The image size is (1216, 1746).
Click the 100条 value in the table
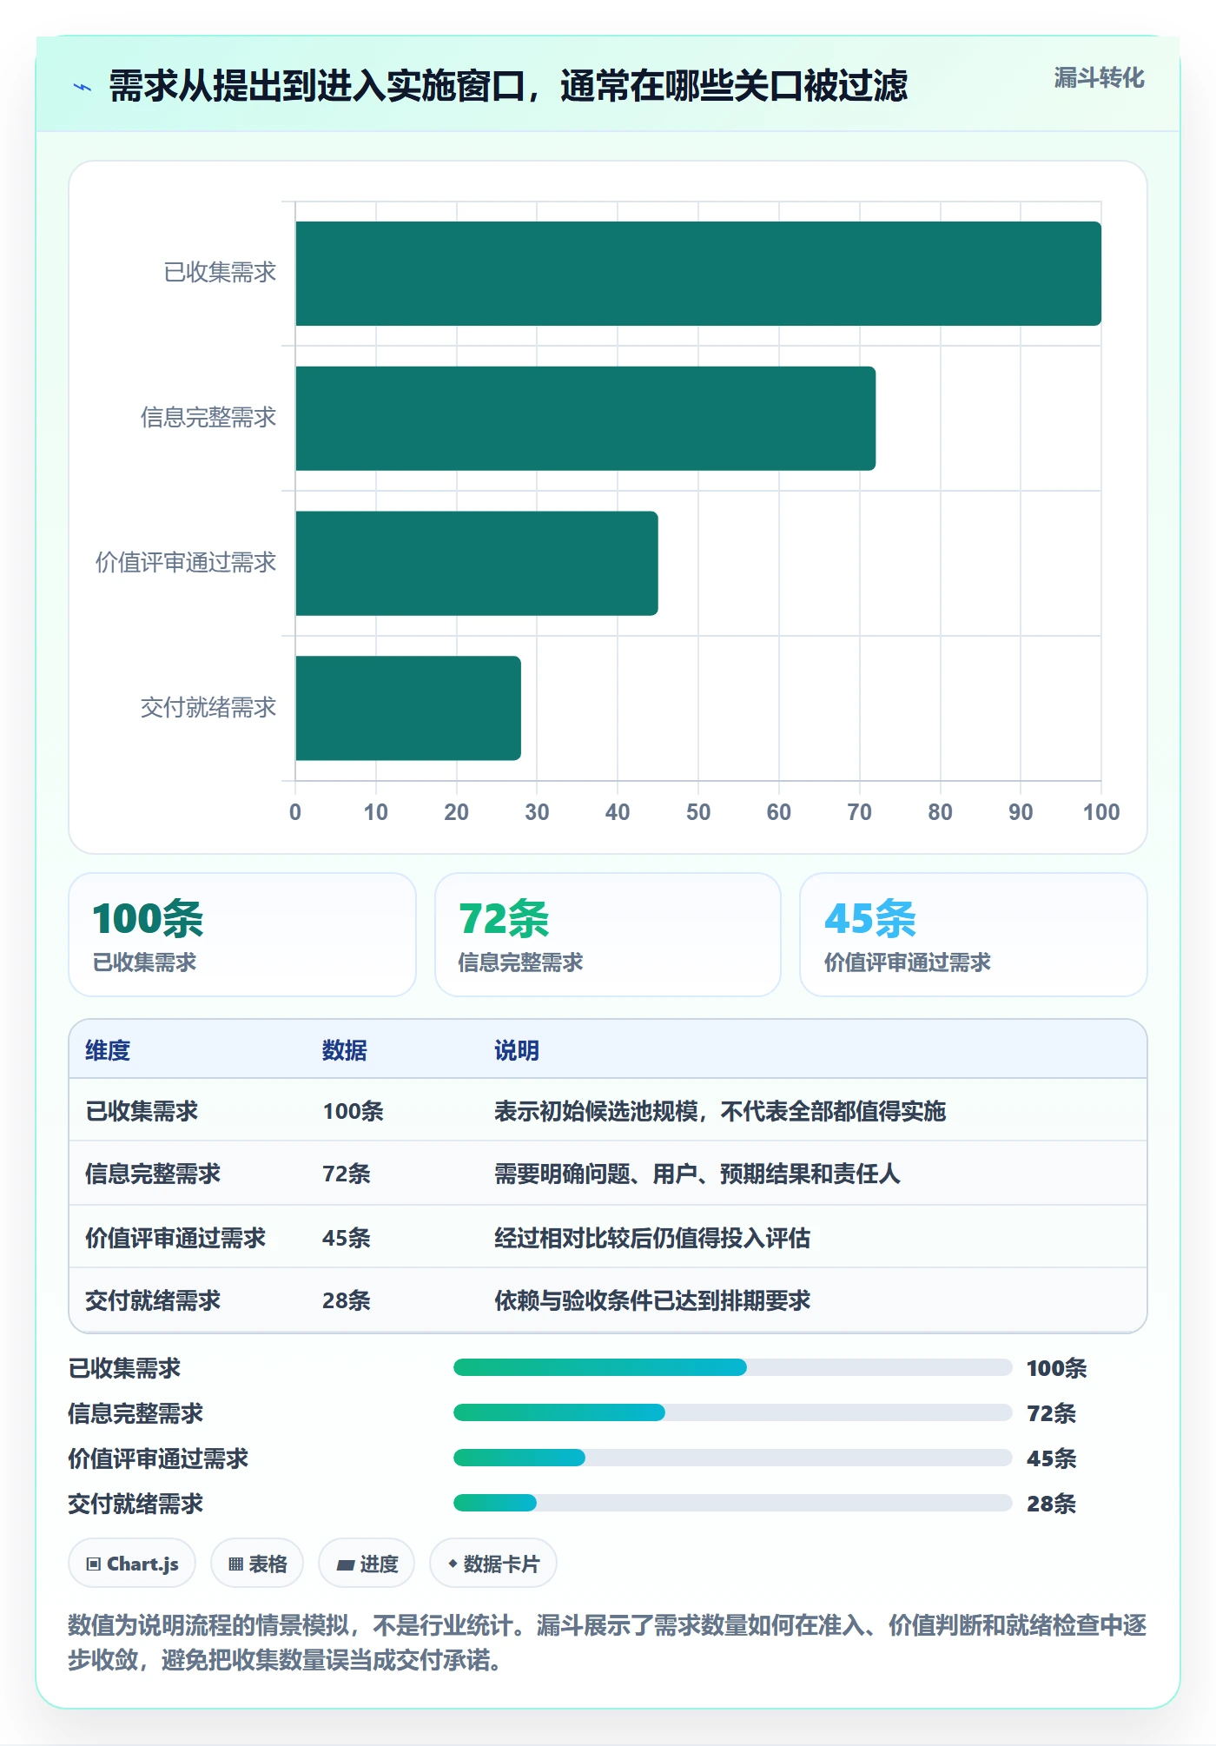[354, 1111]
